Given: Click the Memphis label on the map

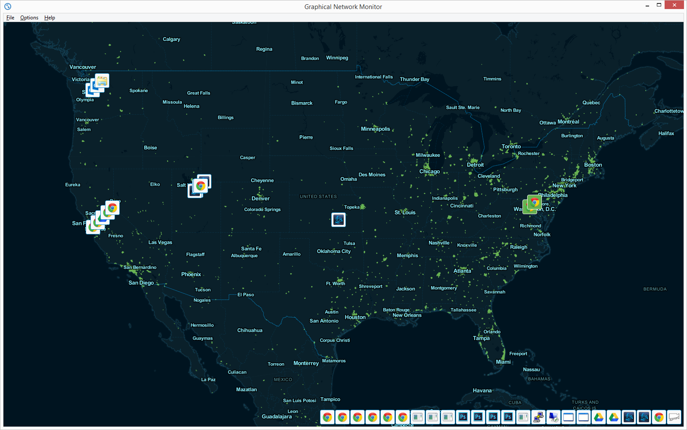Looking at the screenshot, I should click(x=407, y=256).
